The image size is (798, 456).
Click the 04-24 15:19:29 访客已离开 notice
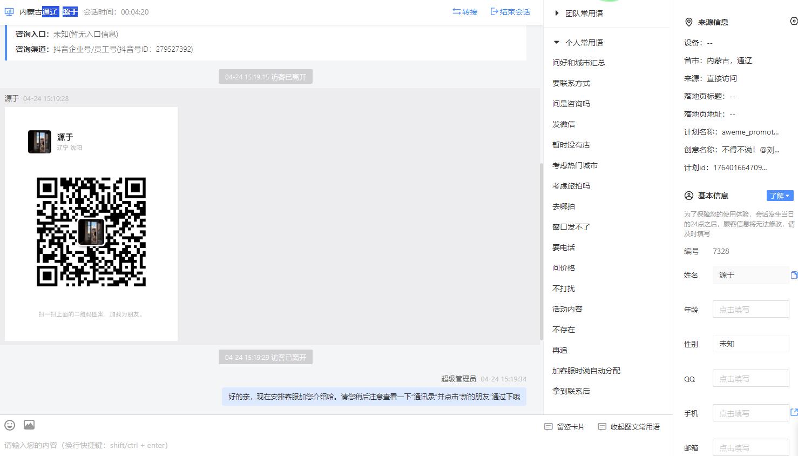[x=266, y=357]
